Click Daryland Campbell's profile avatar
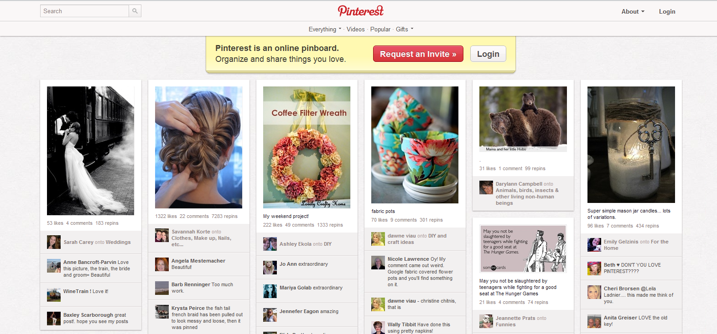 click(486, 187)
